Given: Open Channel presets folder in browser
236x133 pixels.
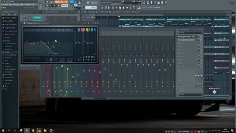Looking at the screenshot, I should [11, 31].
